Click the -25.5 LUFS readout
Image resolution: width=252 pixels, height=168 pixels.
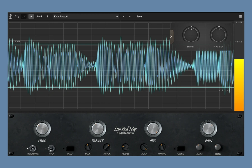(x=239, y=41)
